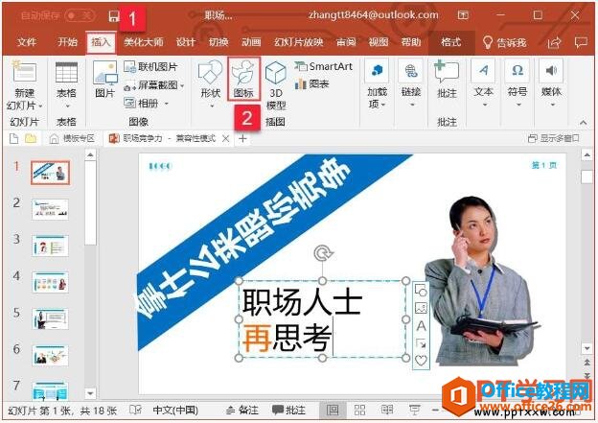Switch to the 审阅 tab

click(x=346, y=42)
